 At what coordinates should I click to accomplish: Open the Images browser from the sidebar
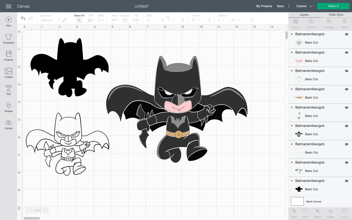point(8,73)
